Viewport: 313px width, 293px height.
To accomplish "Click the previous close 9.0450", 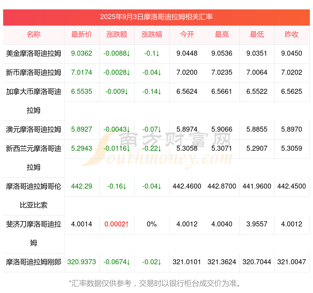I will point(292,53).
